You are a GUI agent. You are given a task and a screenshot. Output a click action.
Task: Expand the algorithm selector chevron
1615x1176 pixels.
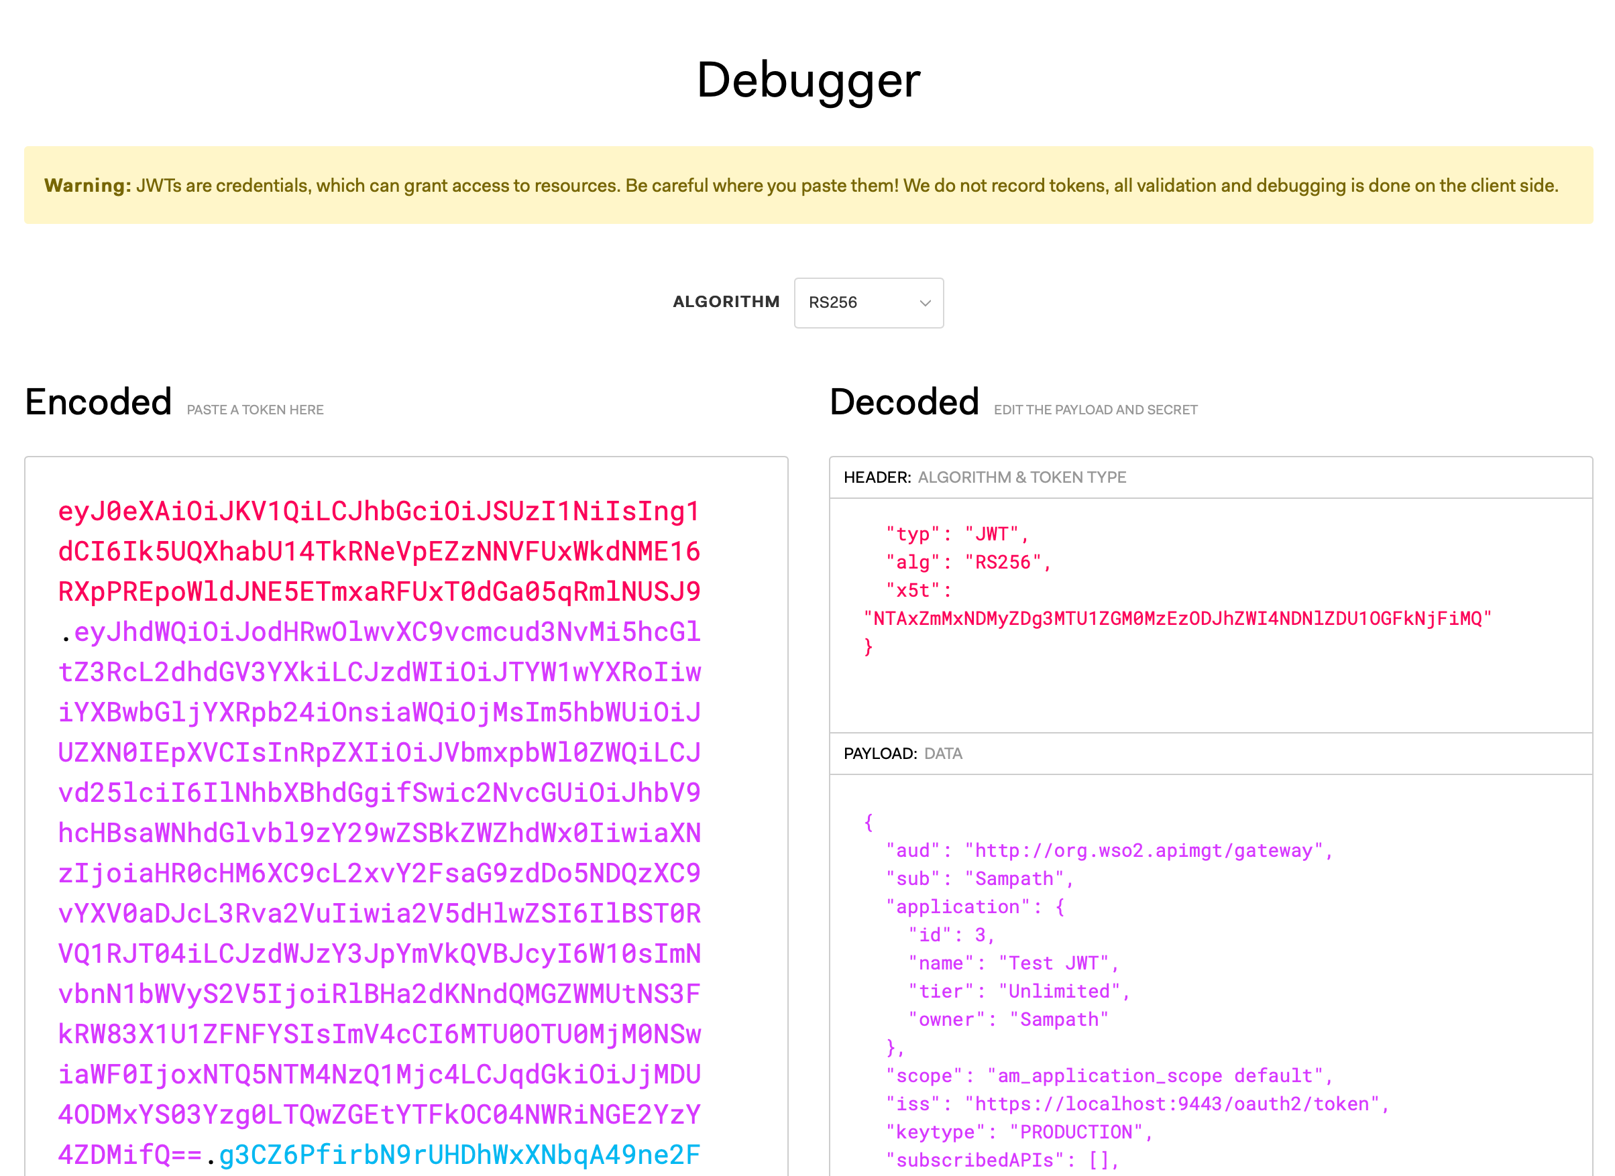[924, 303]
